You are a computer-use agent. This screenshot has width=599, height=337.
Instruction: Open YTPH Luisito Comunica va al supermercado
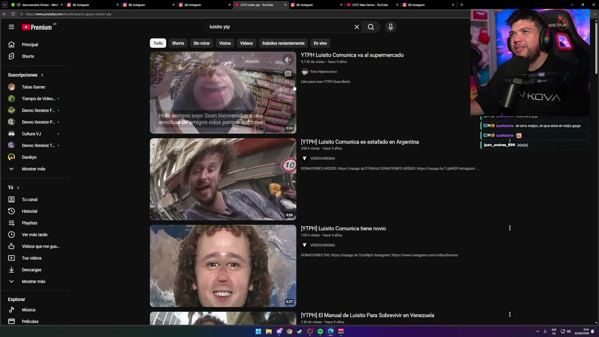[352, 55]
